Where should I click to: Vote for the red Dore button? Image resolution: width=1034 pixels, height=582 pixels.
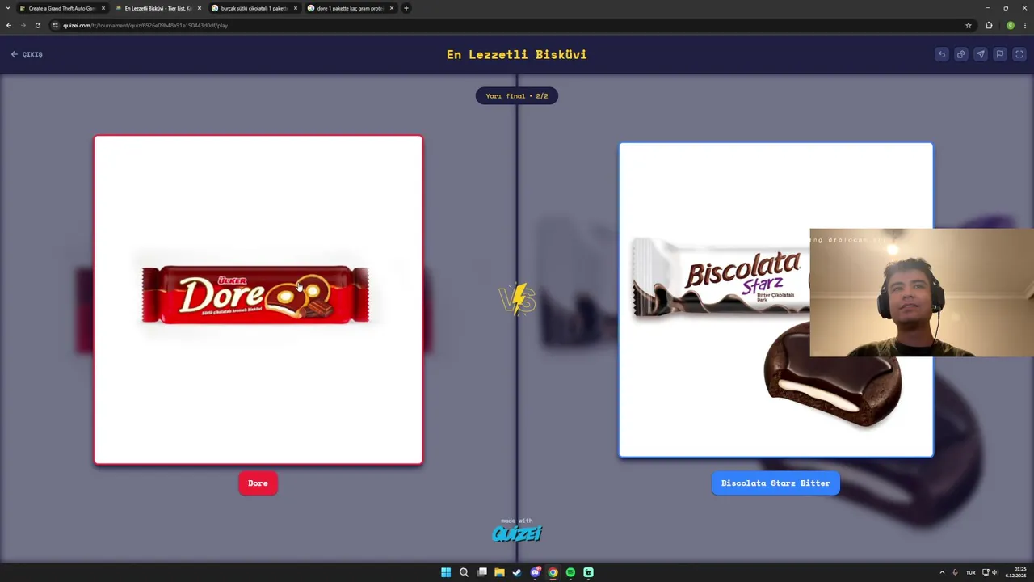(x=258, y=483)
